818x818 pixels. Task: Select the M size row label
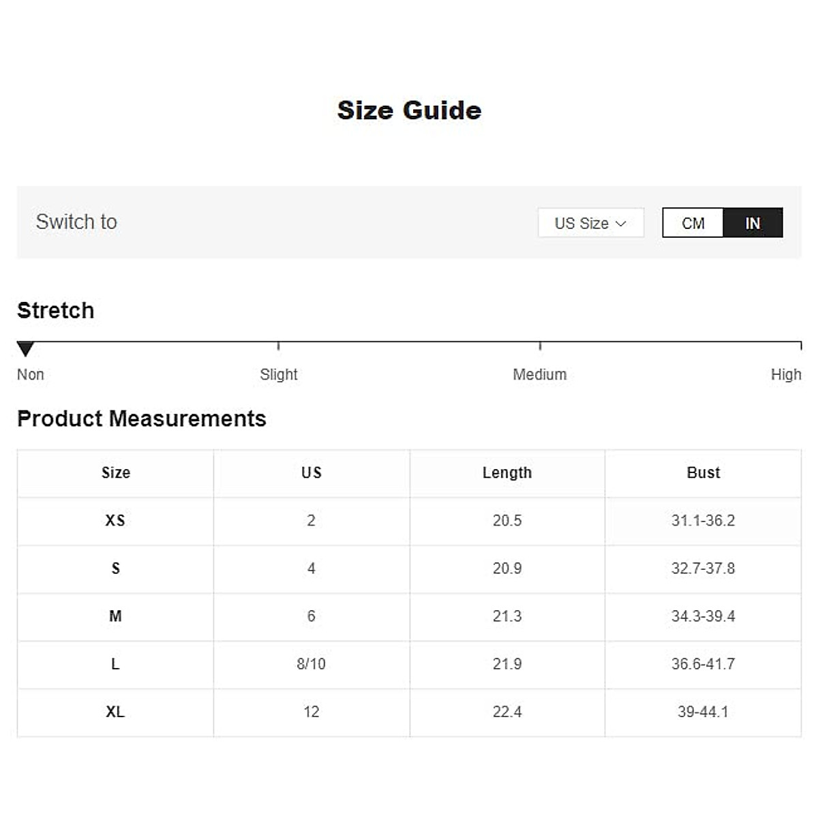click(x=115, y=616)
